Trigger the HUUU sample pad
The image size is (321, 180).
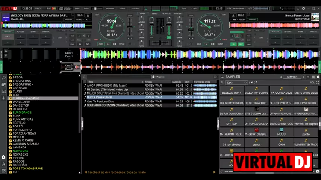coord(281,132)
